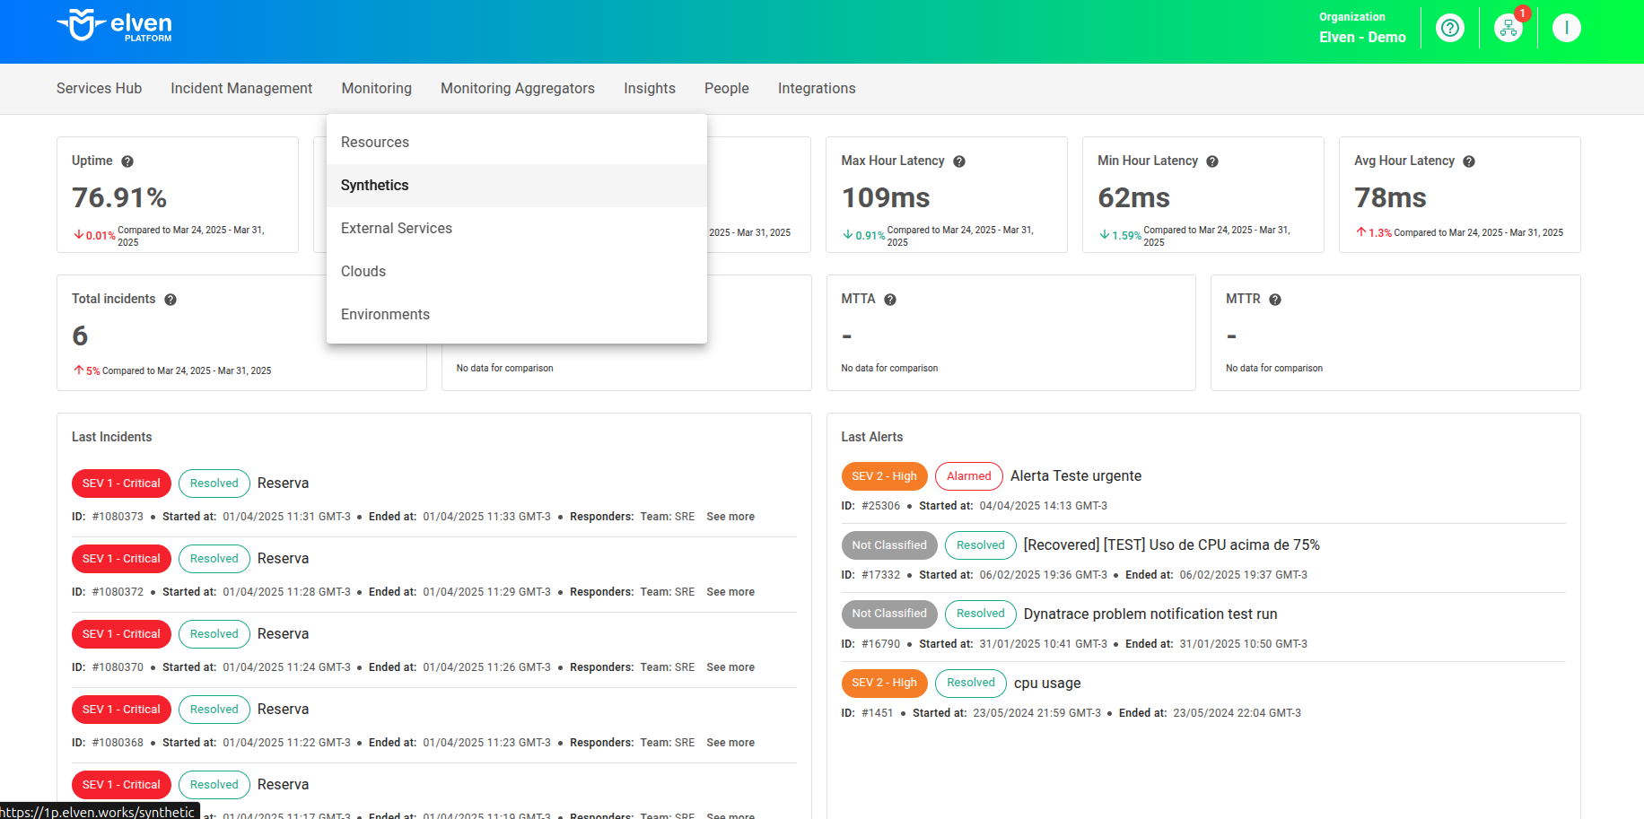Choose External Services menu entry
Image resolution: width=1644 pixels, height=819 pixels.
396,229
